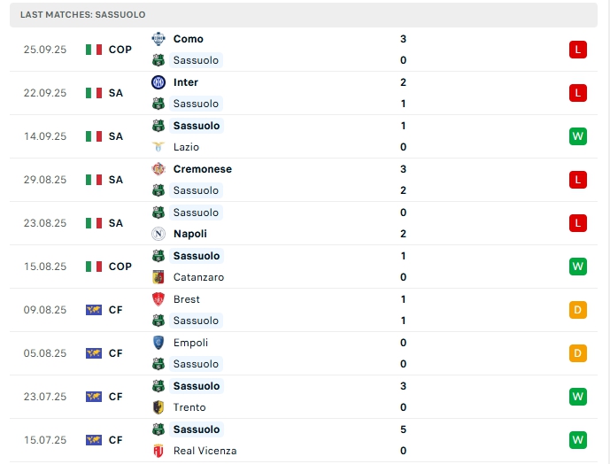Click the orange D badge for Brest match

pos(578,310)
